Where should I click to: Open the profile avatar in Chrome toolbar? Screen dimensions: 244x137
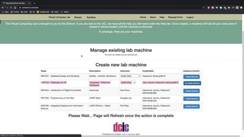click(x=237, y=8)
